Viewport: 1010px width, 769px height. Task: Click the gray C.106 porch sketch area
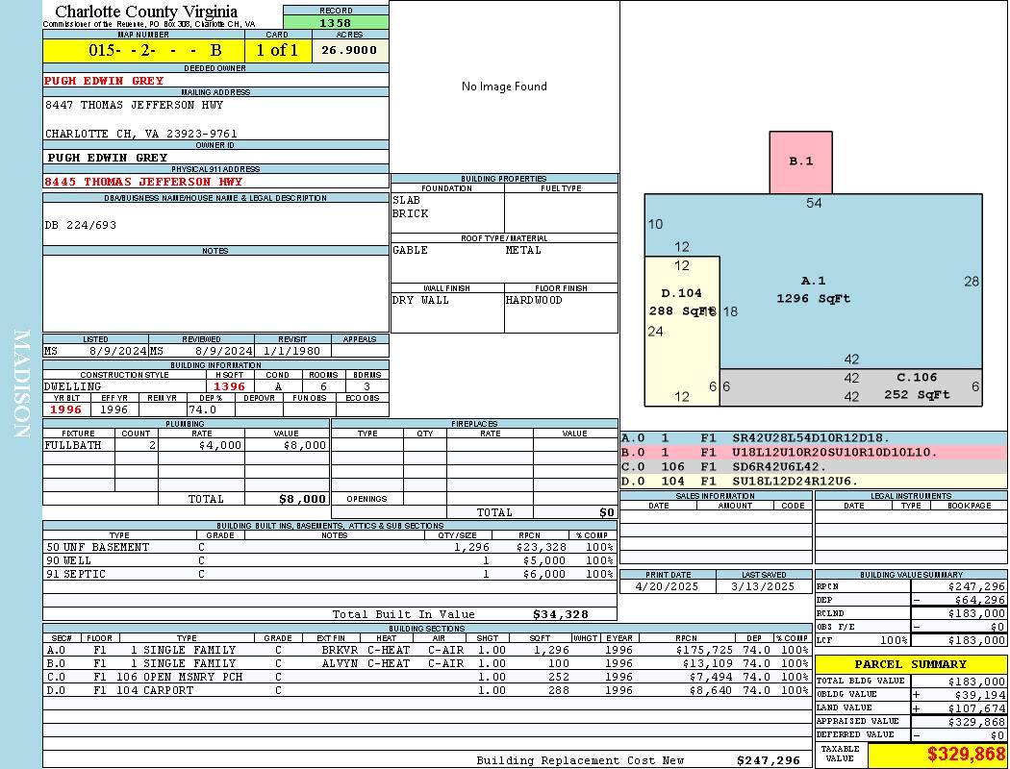[914, 386]
